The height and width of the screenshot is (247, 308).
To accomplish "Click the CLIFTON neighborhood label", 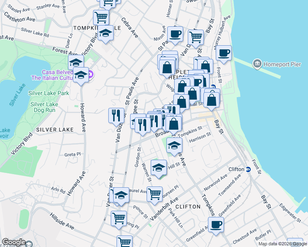I will pos(188,207).
